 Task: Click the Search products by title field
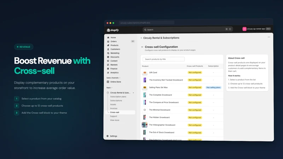coord(163,59)
